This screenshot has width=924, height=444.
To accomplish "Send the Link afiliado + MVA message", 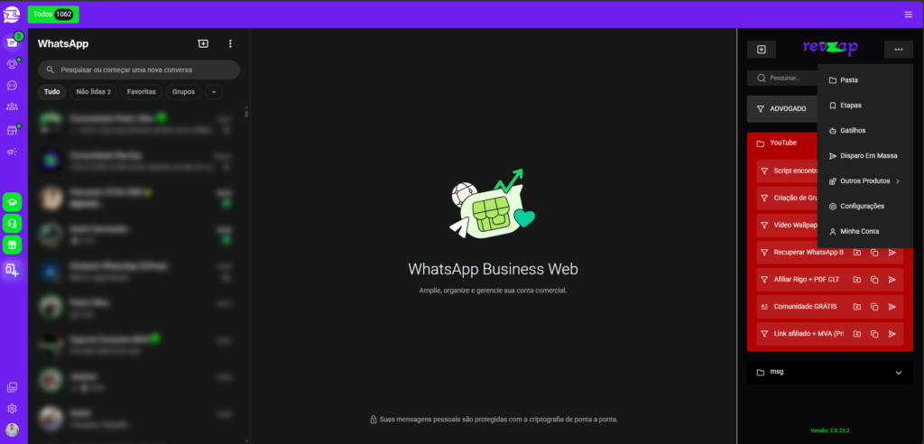I will click(892, 334).
